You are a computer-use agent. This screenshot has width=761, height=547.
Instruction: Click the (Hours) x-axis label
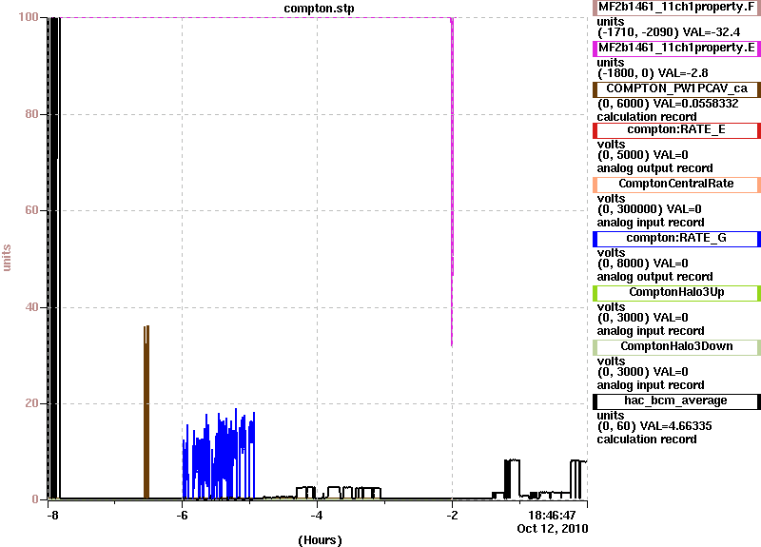(320, 540)
